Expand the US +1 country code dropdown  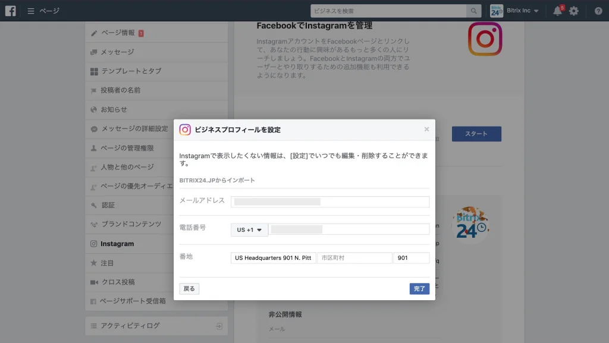tap(249, 230)
